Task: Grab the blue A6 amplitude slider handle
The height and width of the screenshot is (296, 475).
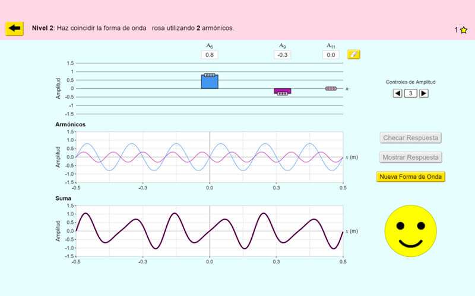Action: 210,75
